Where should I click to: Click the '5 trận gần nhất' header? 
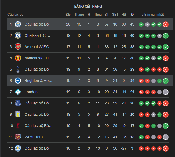click(152, 15)
